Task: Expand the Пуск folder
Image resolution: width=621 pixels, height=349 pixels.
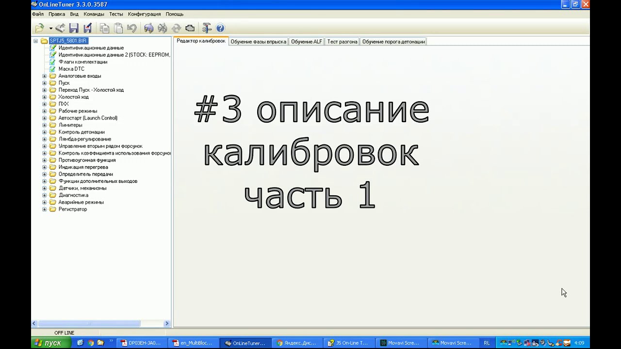Action: pos(45,83)
